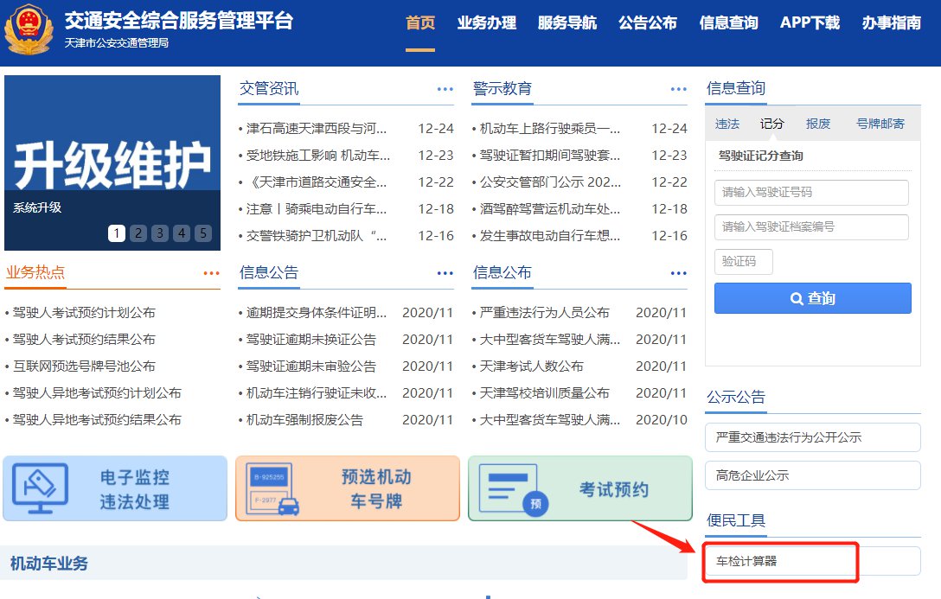Select carousel page 2 indicator
The height and width of the screenshot is (599, 941).
tap(138, 233)
